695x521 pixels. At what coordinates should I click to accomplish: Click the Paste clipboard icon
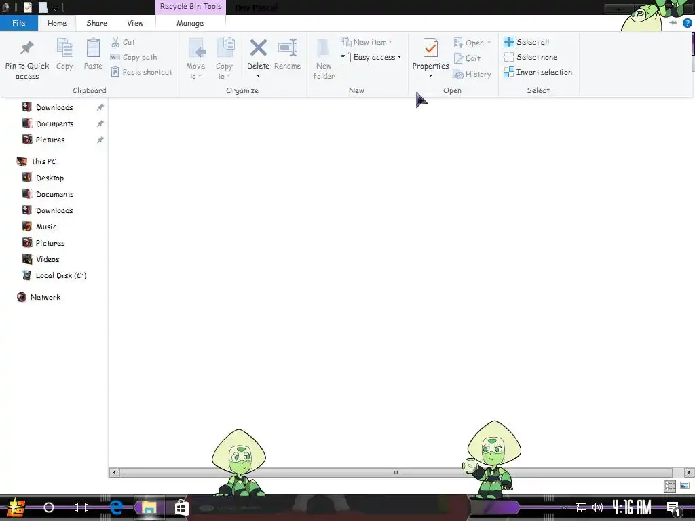(x=93, y=47)
